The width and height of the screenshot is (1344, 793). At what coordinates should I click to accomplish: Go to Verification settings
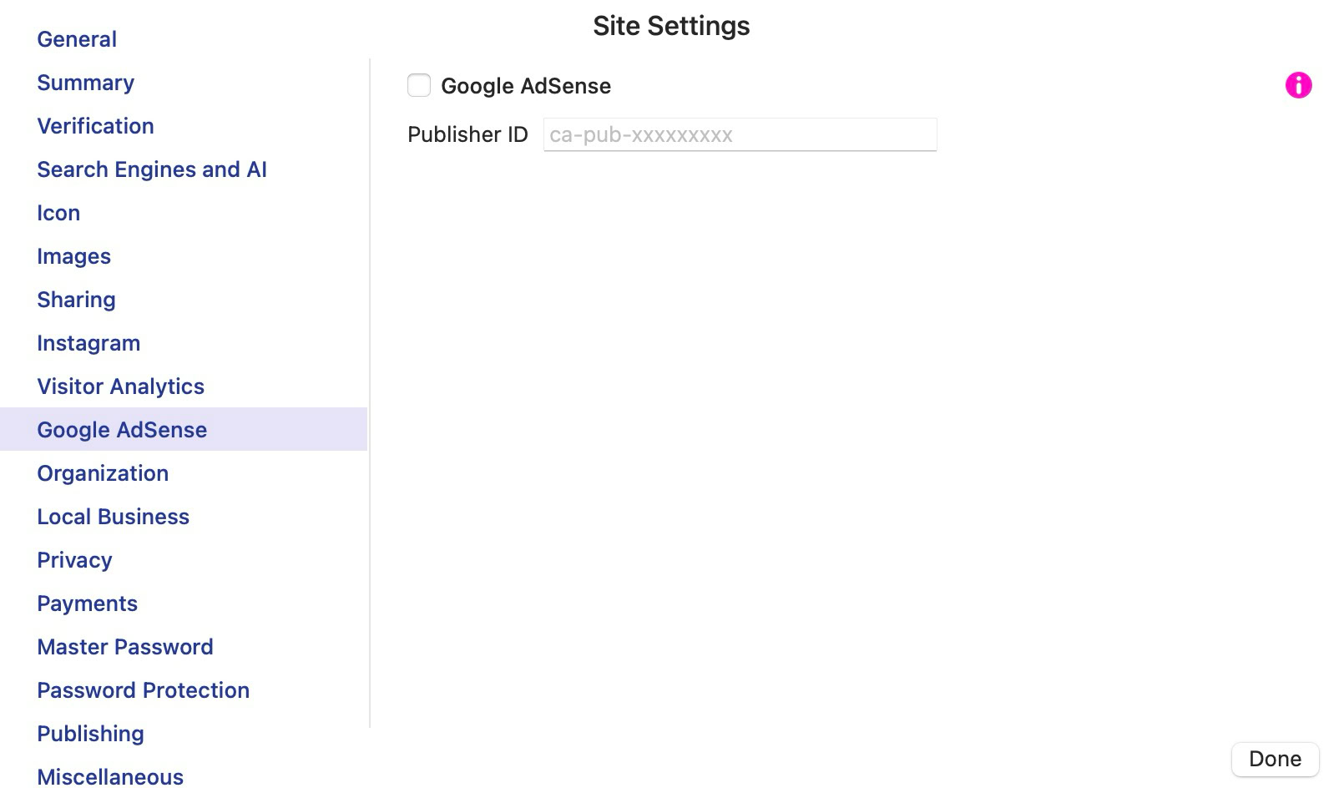point(95,126)
